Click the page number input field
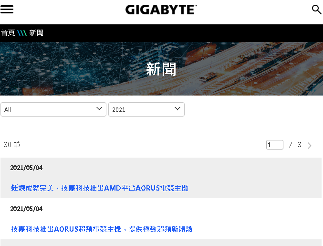Screen dimensions: 323x246 click(274, 145)
